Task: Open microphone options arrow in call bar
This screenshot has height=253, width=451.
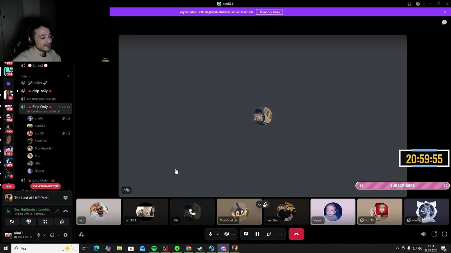Action: (x=217, y=234)
